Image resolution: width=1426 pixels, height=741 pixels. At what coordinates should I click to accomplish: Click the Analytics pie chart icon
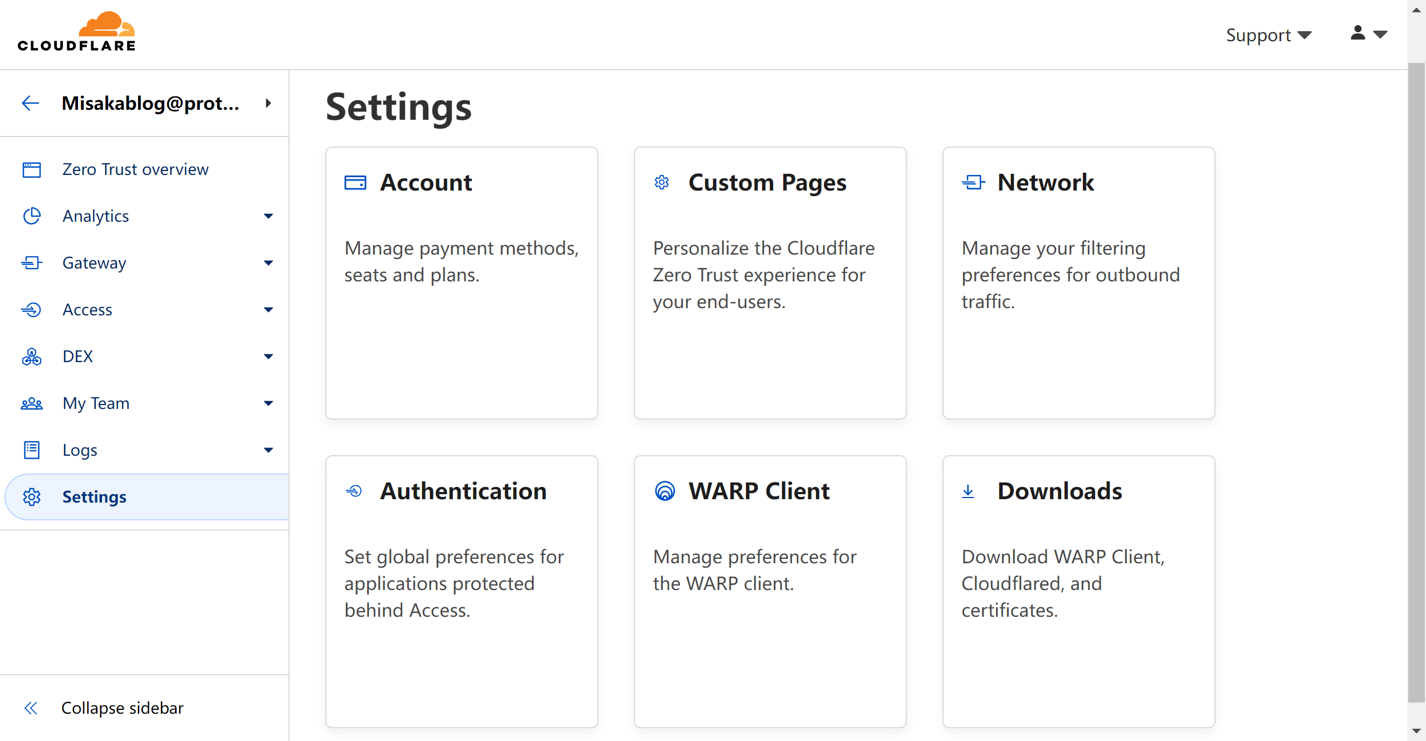32,216
